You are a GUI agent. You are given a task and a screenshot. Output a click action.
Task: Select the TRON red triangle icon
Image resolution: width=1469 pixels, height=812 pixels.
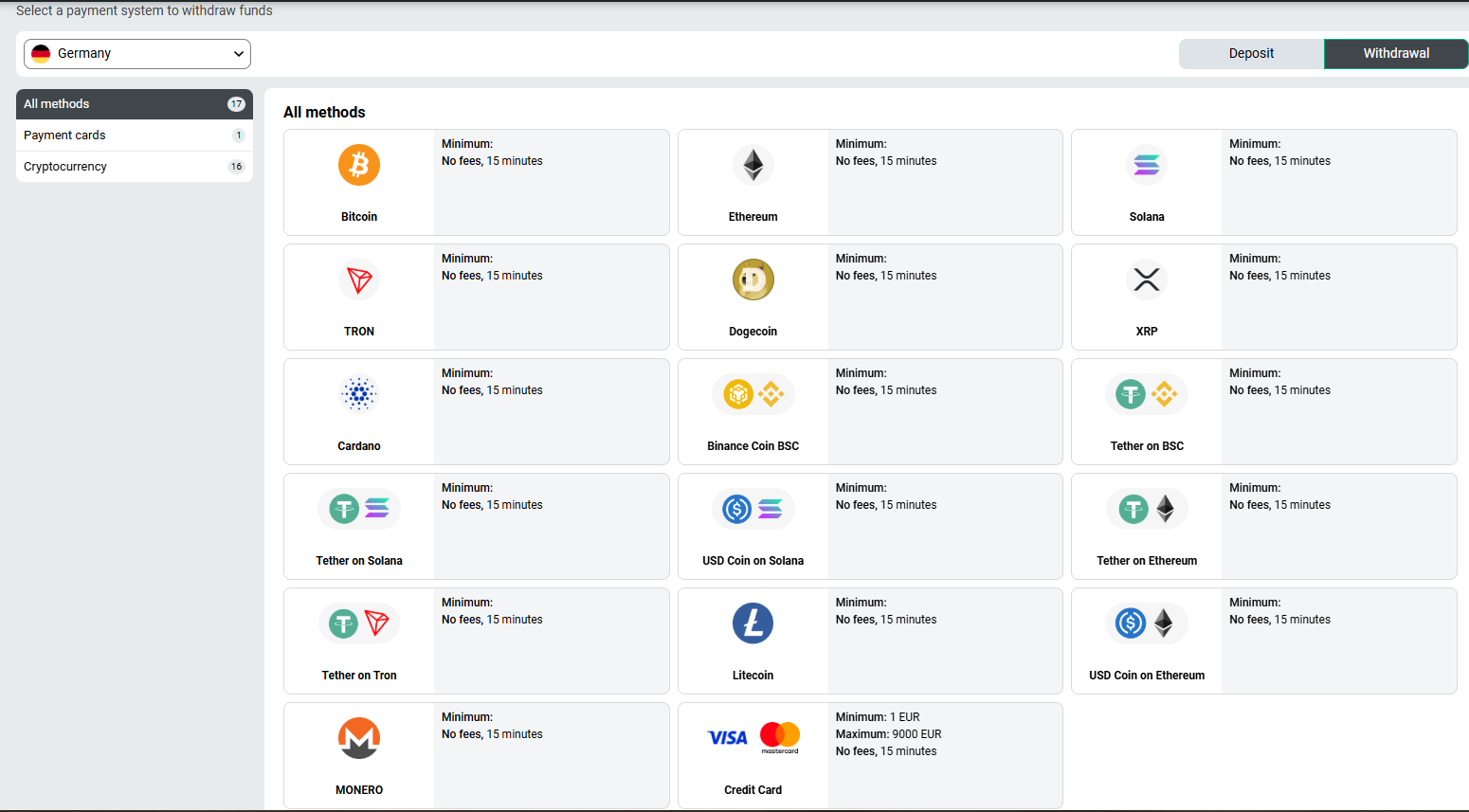pyautogui.click(x=359, y=280)
